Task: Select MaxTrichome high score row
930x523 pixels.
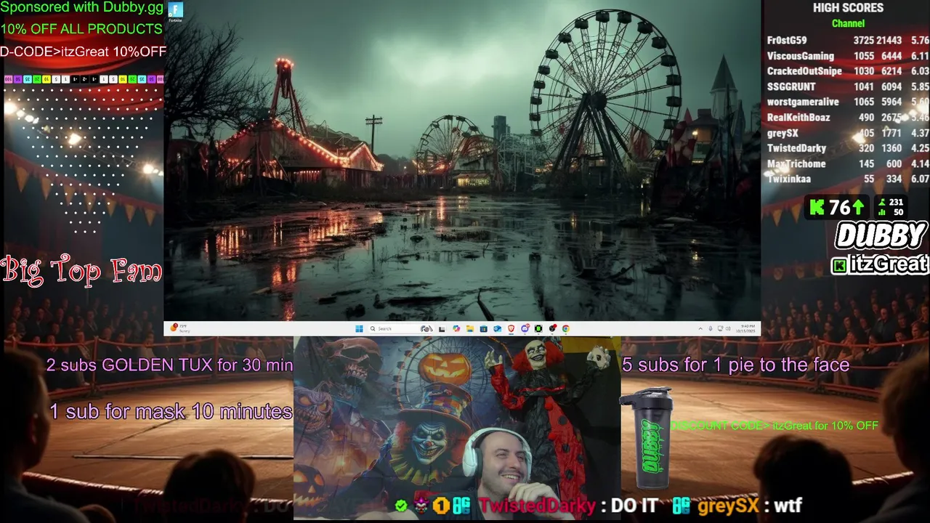Action: tap(848, 163)
